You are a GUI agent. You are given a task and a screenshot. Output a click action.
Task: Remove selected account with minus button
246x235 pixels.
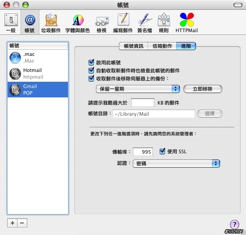click(22, 223)
